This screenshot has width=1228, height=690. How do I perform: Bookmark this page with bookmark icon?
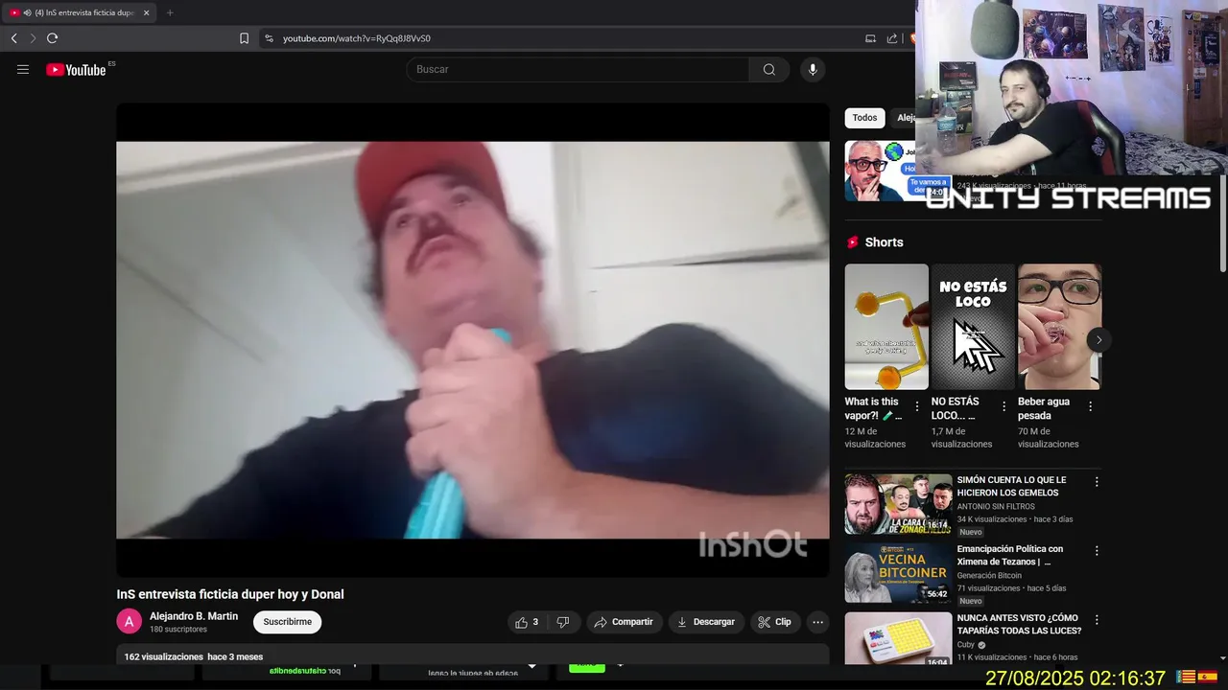pos(244,38)
